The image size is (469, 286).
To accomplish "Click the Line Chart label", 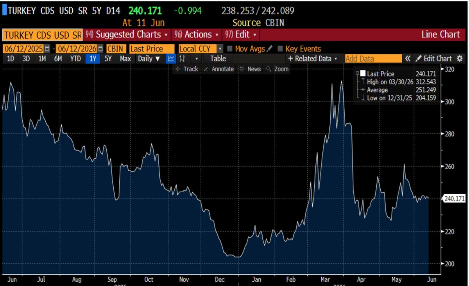I will point(440,34).
